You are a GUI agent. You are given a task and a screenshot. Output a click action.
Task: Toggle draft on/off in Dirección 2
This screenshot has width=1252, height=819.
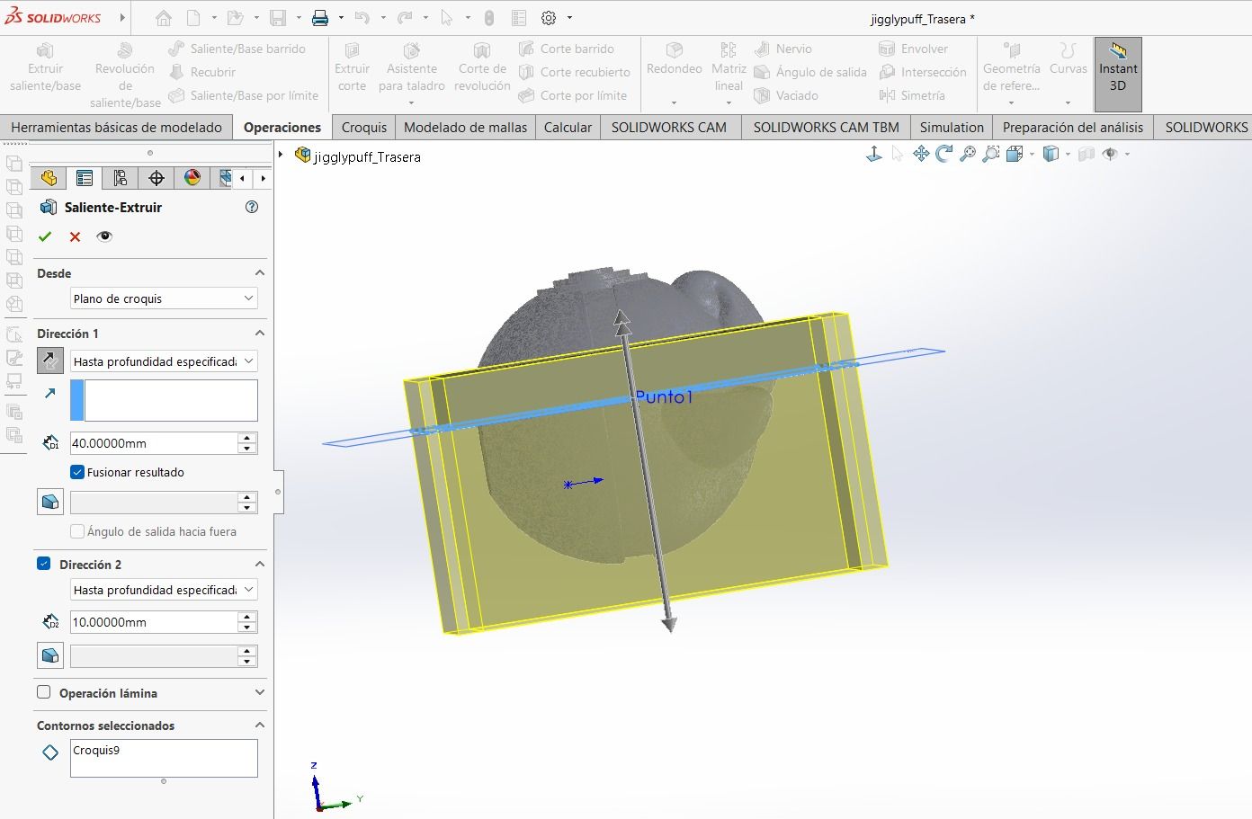click(50, 655)
